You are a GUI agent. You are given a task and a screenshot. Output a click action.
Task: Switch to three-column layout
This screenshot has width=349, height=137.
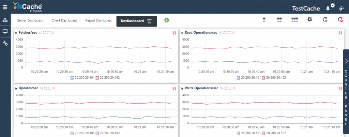(x=294, y=19)
